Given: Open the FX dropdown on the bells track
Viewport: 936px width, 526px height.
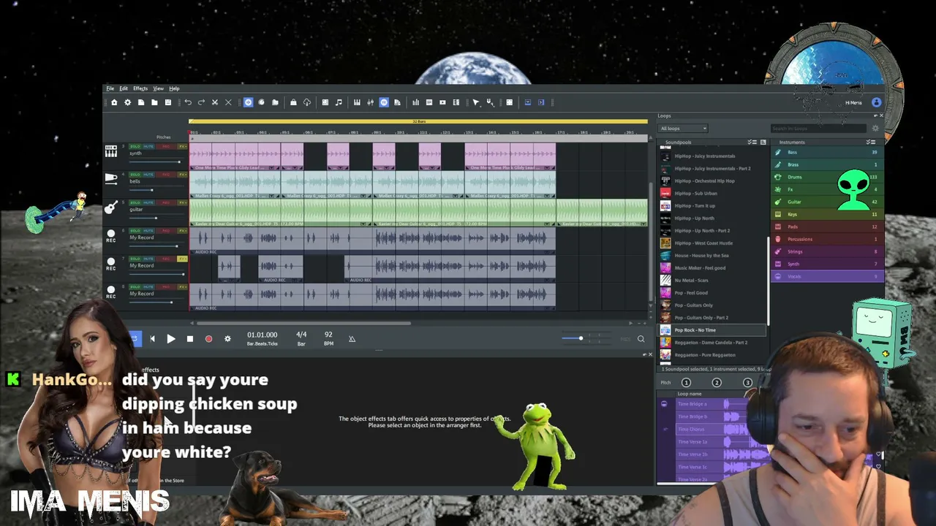Looking at the screenshot, I should pos(182,175).
